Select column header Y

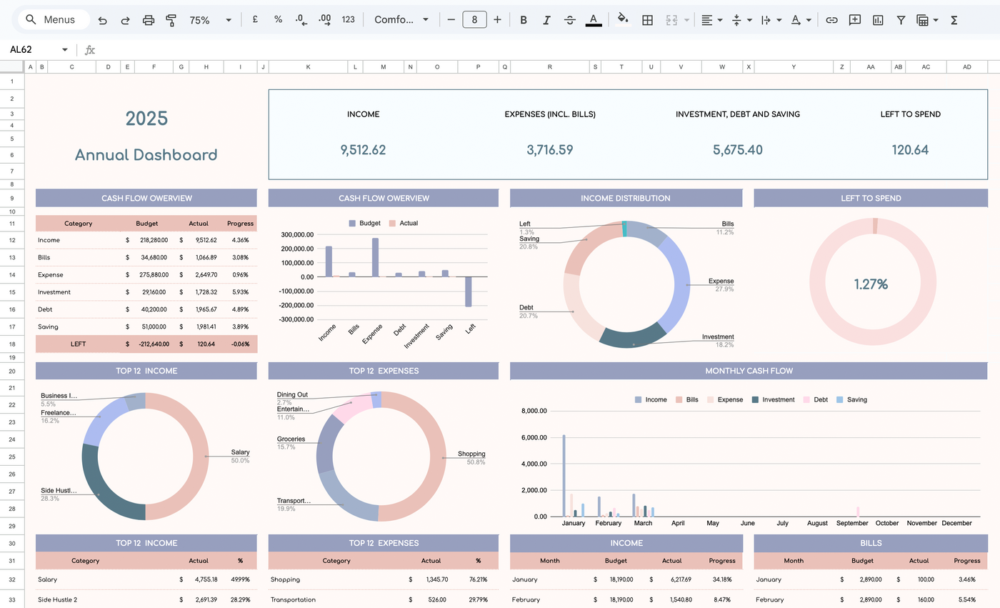pyautogui.click(x=794, y=67)
